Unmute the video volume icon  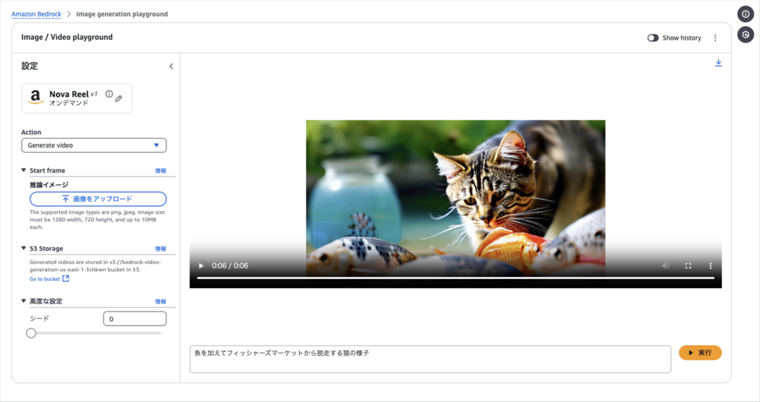(666, 266)
